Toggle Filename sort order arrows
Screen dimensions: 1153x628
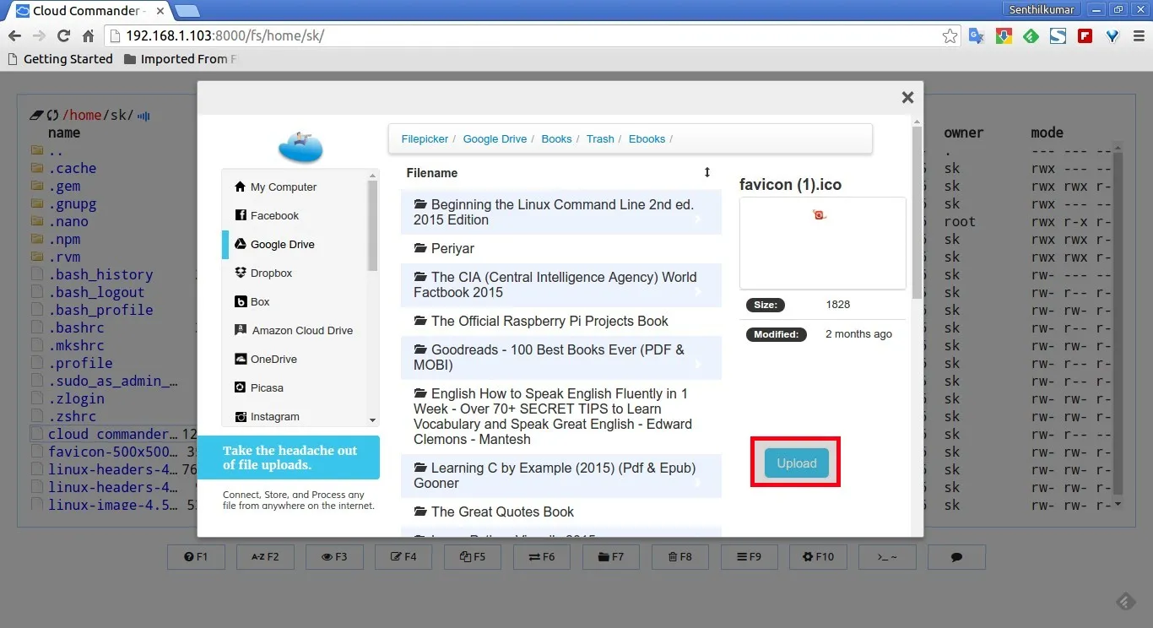tap(707, 172)
